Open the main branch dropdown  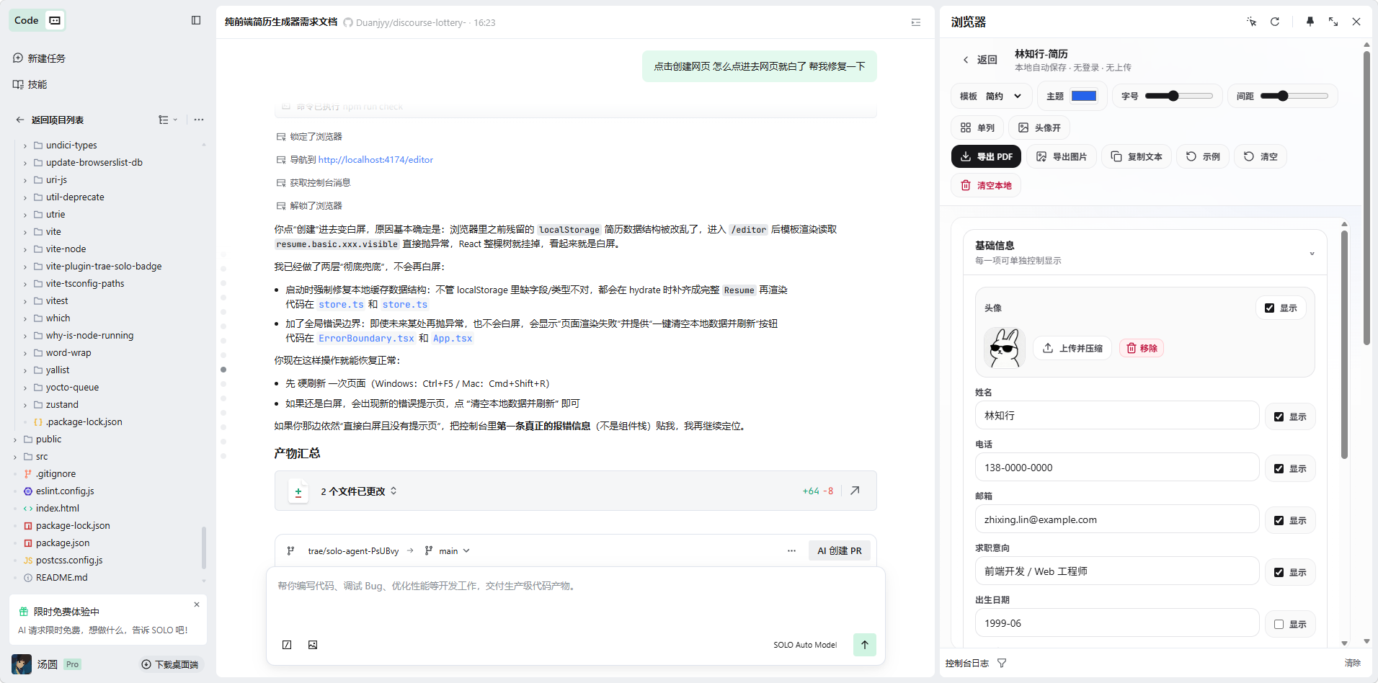coord(448,551)
